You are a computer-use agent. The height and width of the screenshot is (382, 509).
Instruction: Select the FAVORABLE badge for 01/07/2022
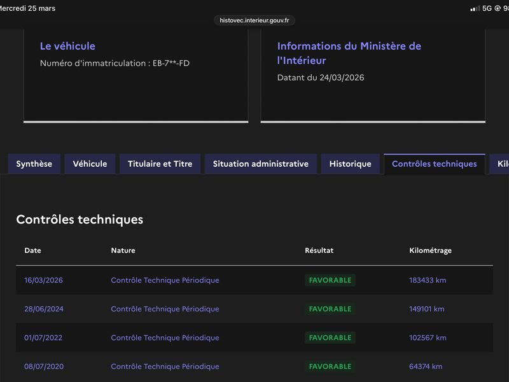(330, 338)
